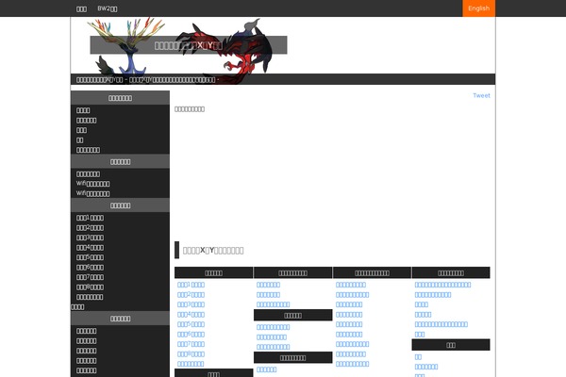This screenshot has height=377, width=566.
Task: Open dark sidebar link numbered 2
Action: coord(90,228)
